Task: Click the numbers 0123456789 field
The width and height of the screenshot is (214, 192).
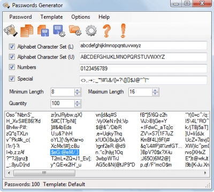Action: 143,68
